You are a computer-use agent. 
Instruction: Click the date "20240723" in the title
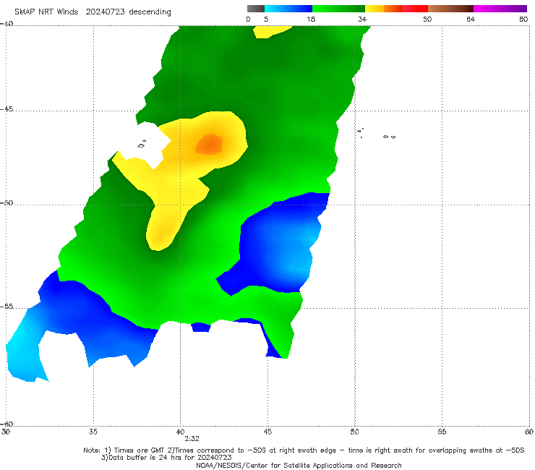coord(105,12)
